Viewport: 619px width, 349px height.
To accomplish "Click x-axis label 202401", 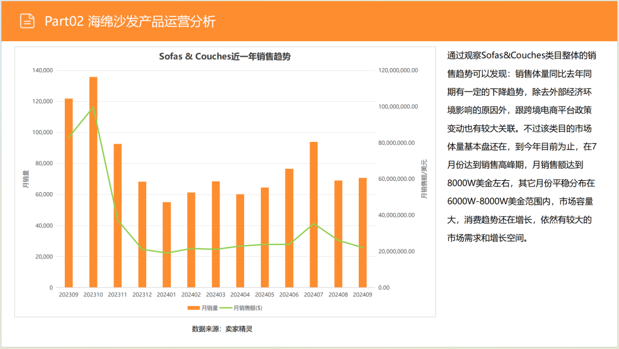I will click(167, 295).
